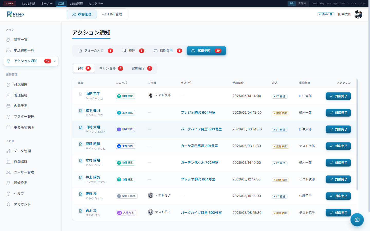Open 店舗情報 in the sidebar
This screenshot has height=231, width=370.
(x=31, y=162)
